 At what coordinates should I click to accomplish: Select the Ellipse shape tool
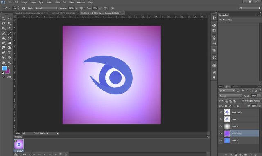(9, 58)
